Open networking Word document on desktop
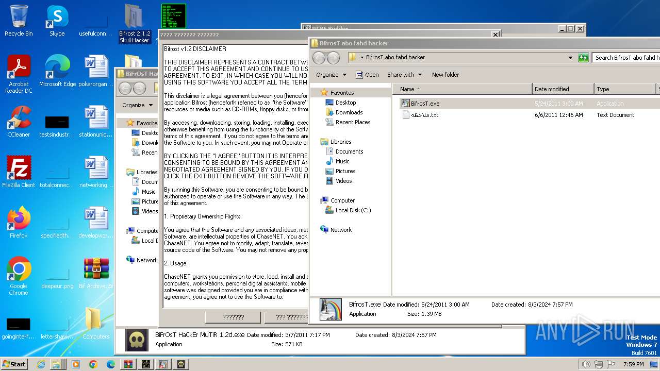This screenshot has height=371, width=660. [96, 172]
